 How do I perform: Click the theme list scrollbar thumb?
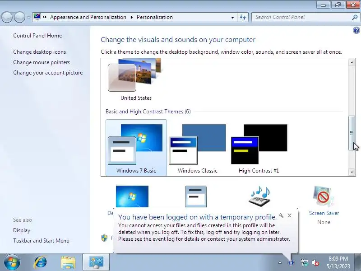(352, 133)
